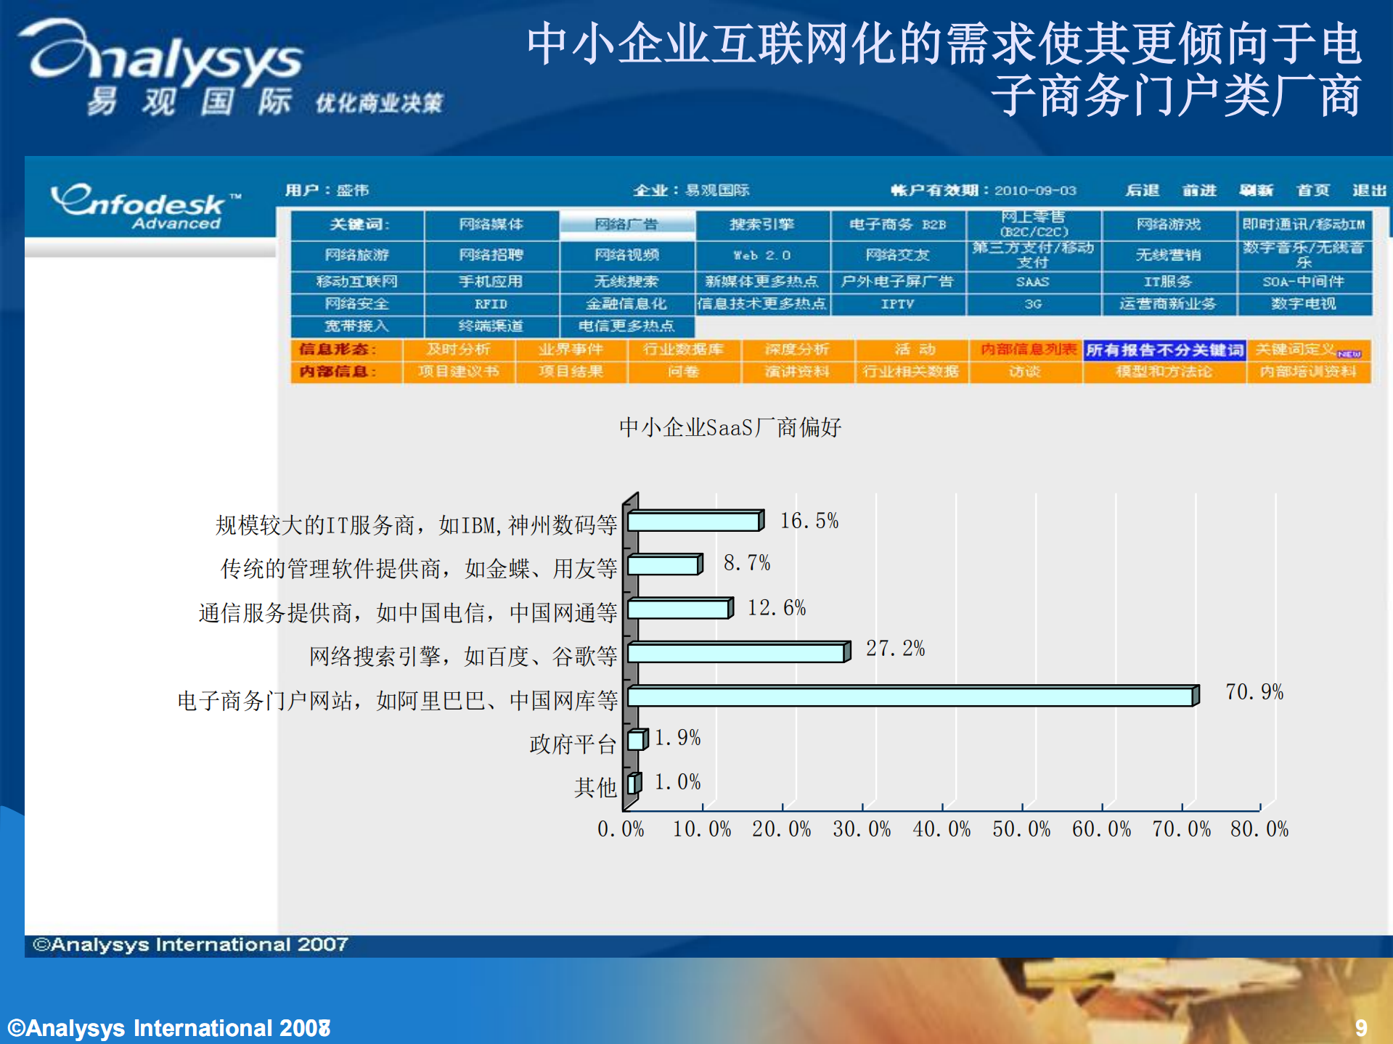Click 刷新 to refresh the page

coord(1258,189)
